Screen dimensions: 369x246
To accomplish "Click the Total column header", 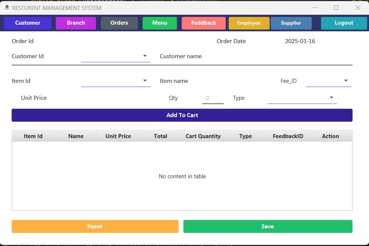I will click(x=161, y=136).
